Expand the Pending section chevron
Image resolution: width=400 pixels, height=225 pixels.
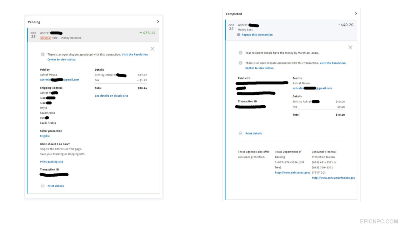click(x=158, y=22)
